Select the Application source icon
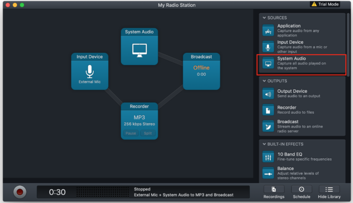 (x=268, y=30)
